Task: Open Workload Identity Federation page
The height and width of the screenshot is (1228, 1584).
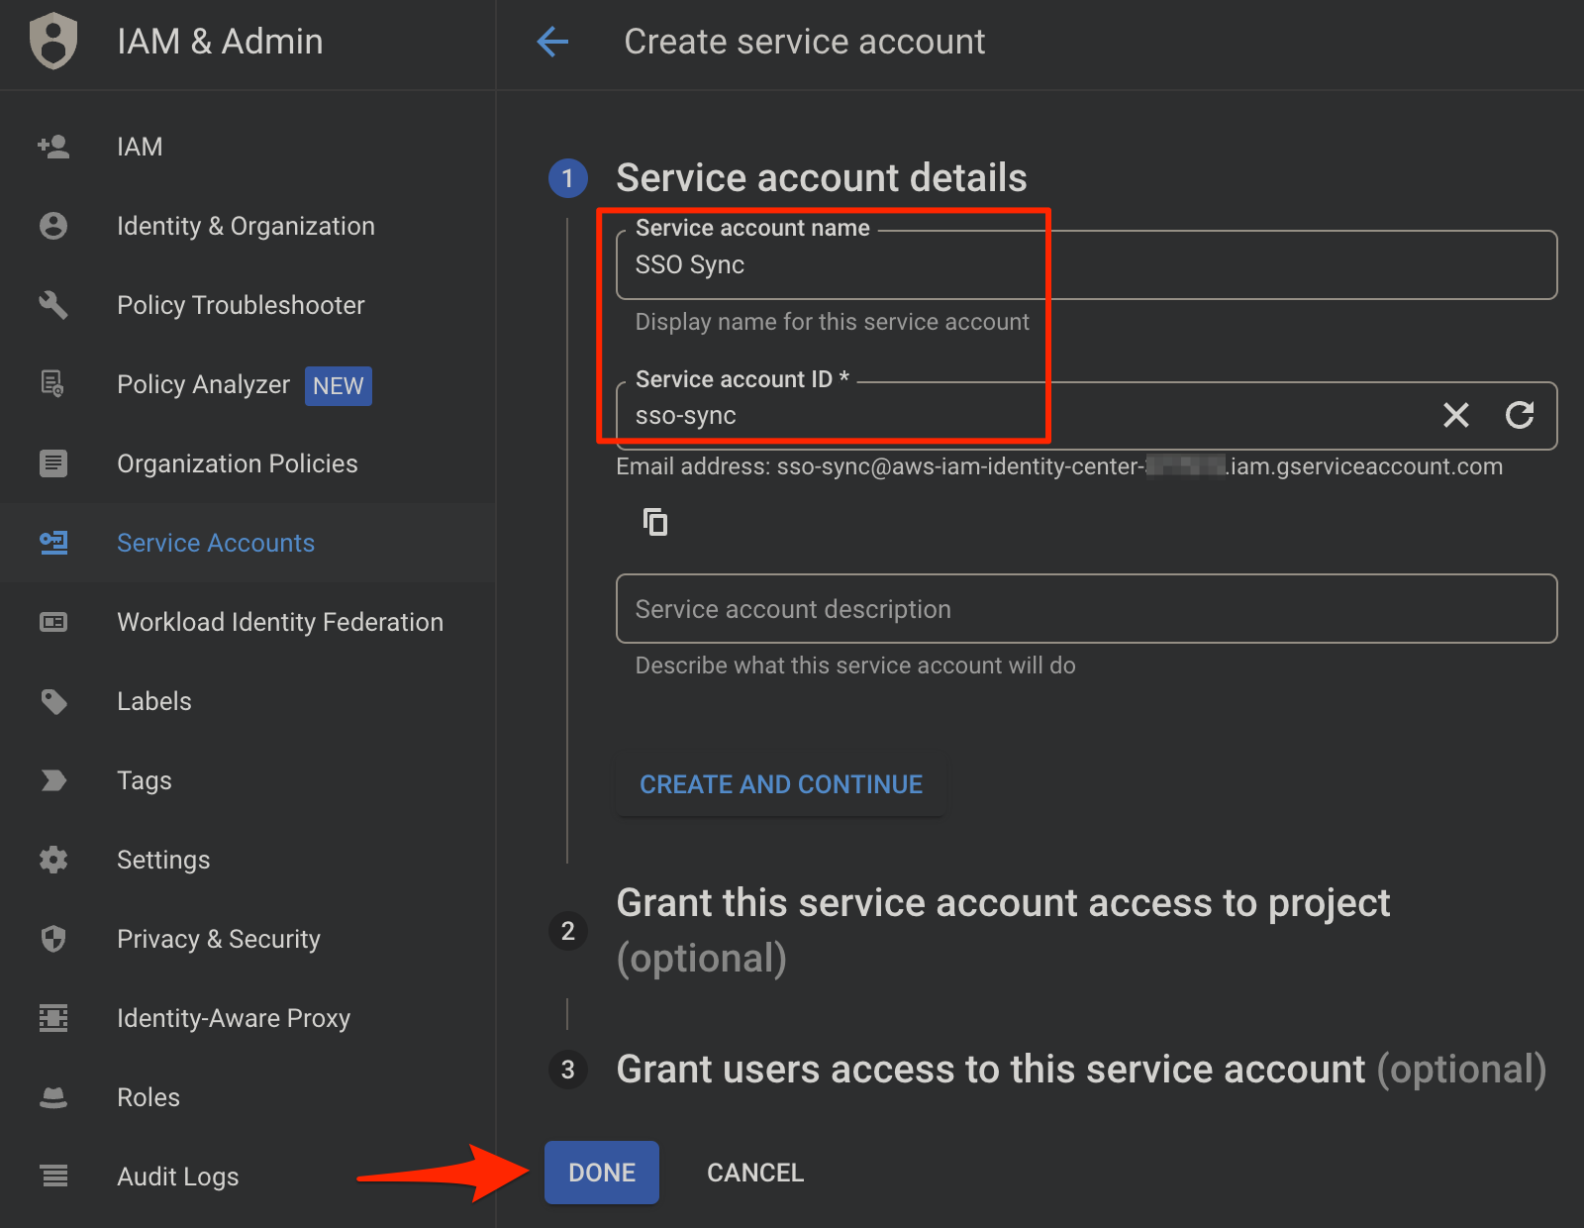Action: click(x=247, y=622)
